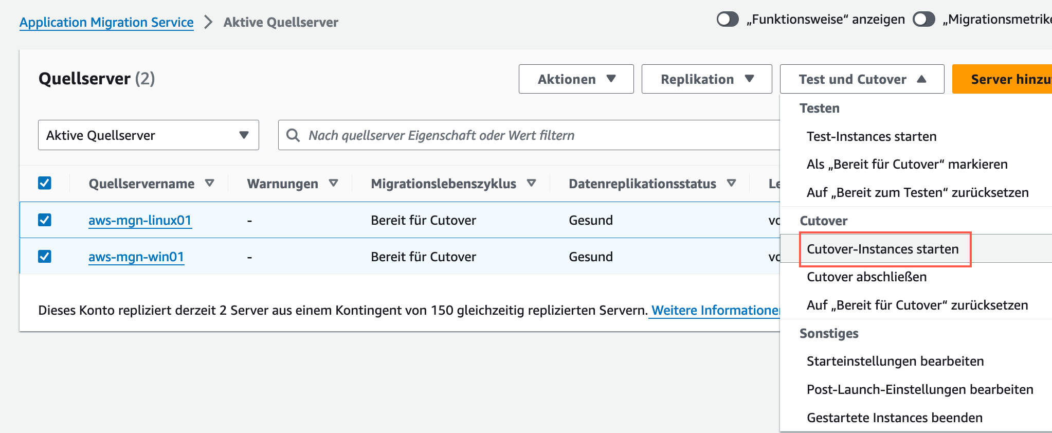The width and height of the screenshot is (1052, 433).
Task: Toggle the select-all checkbox in table header
Action: tap(45, 183)
